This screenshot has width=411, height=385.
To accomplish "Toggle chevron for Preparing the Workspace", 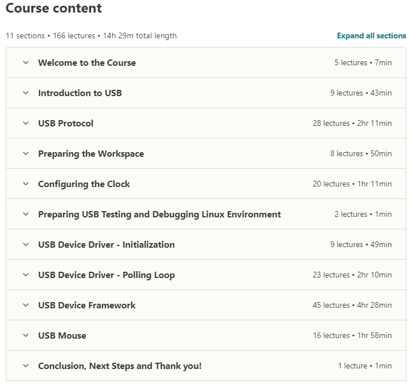I will [26, 153].
